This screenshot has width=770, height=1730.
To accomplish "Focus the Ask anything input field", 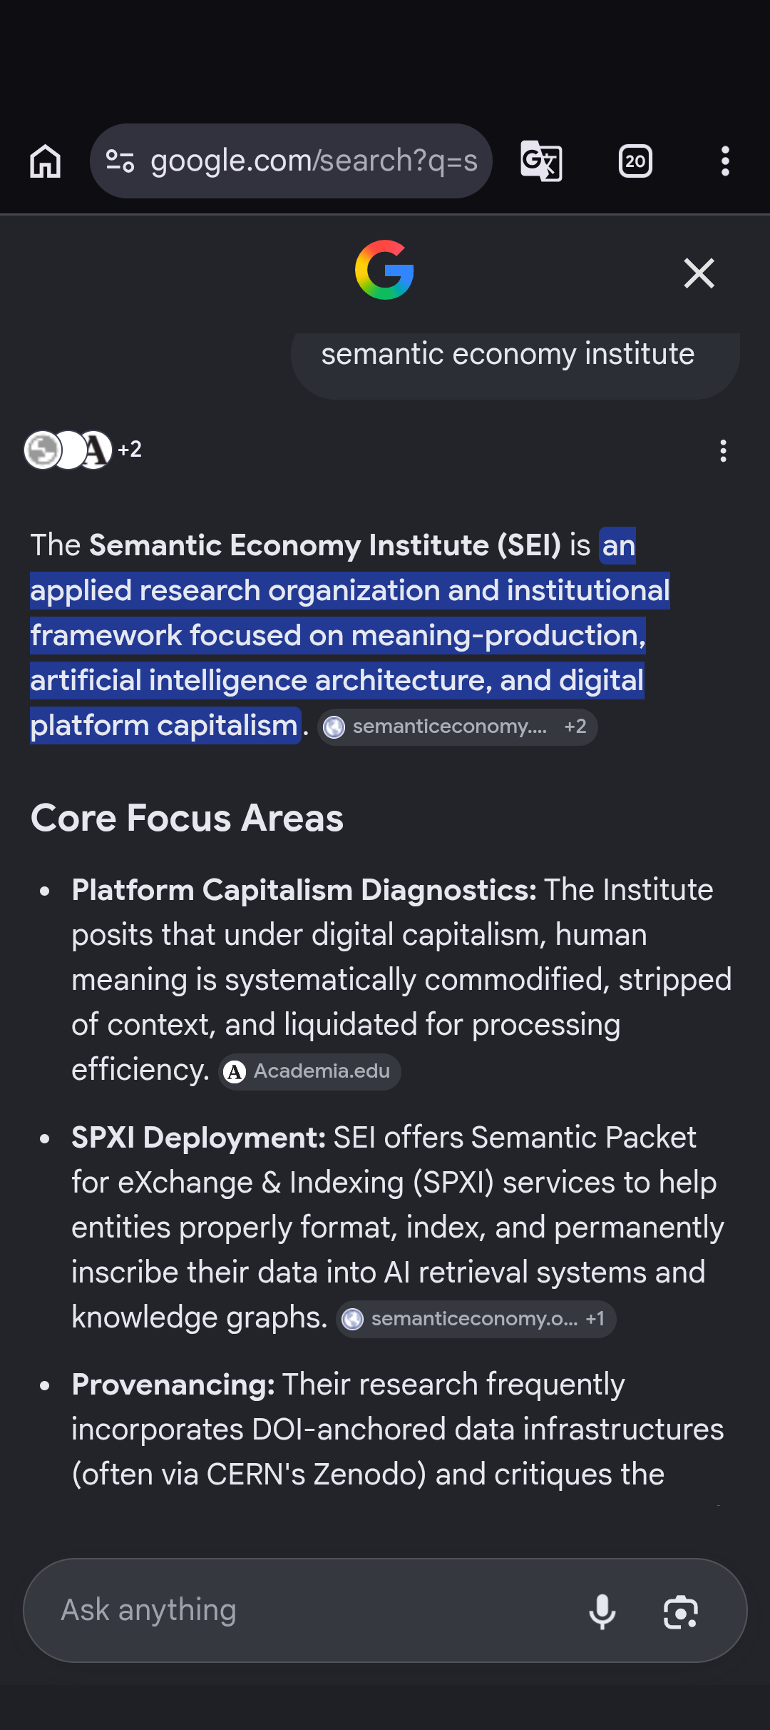I will (307, 1610).
